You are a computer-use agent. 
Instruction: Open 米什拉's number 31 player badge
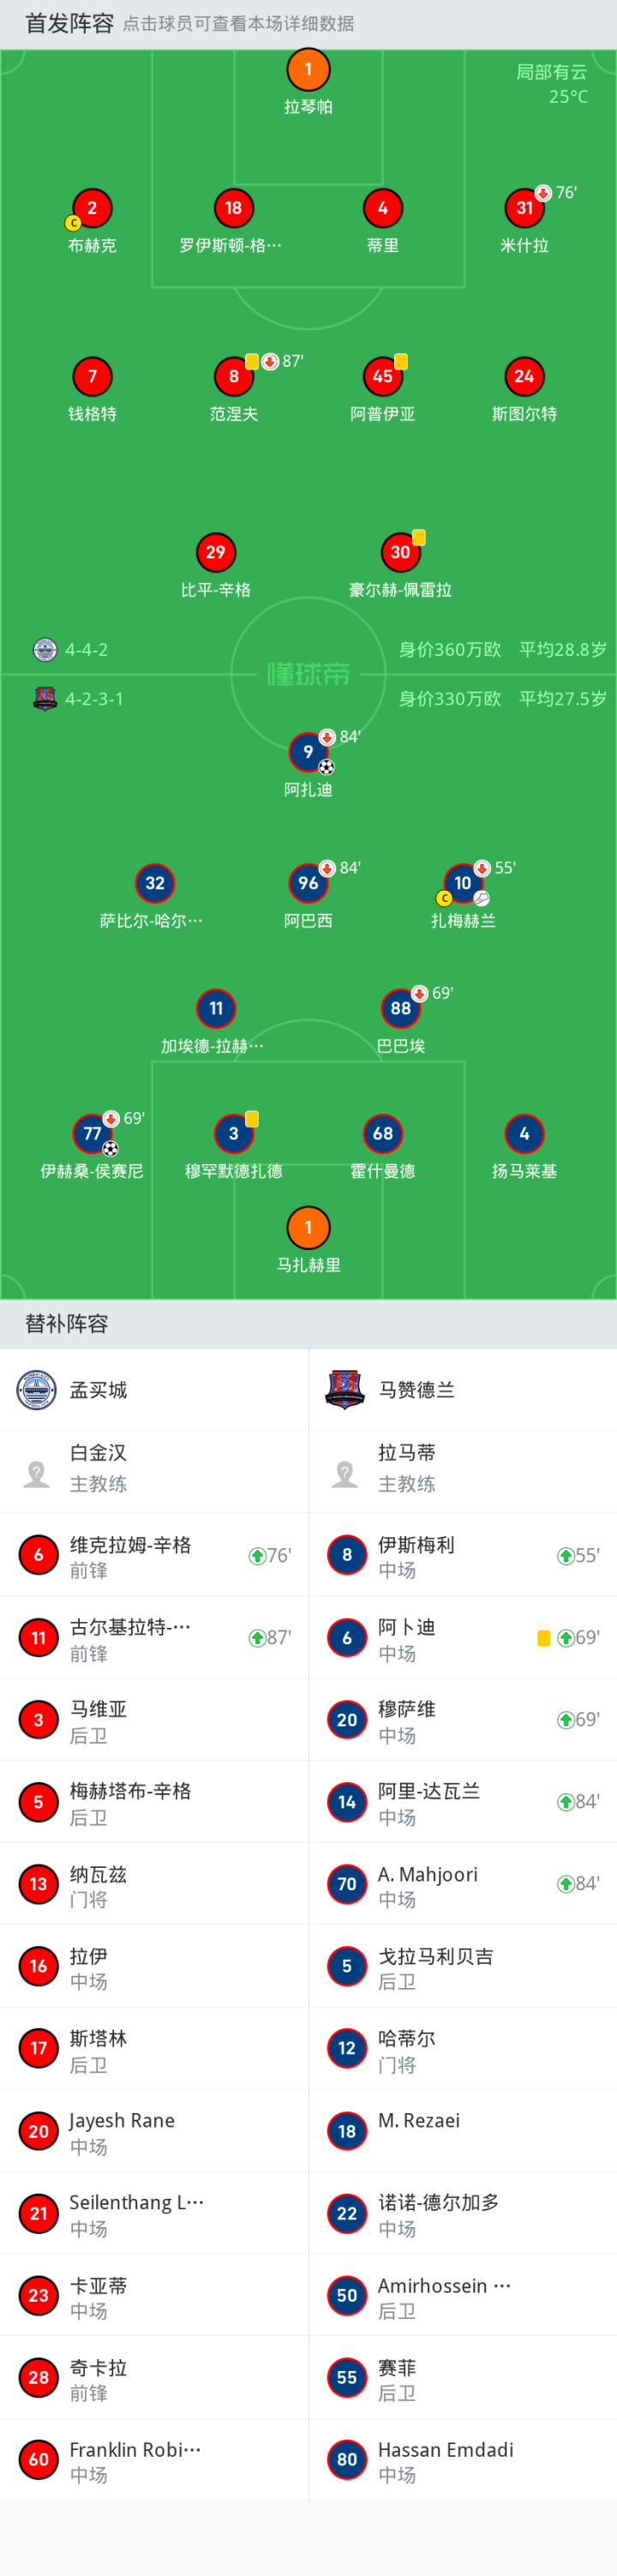(x=524, y=208)
